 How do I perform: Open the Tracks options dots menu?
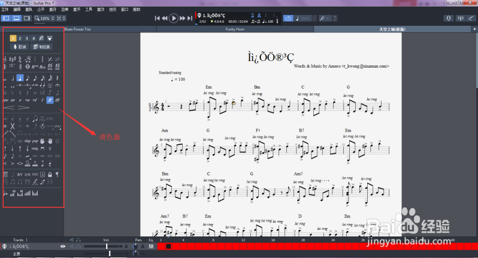[x=27, y=239]
